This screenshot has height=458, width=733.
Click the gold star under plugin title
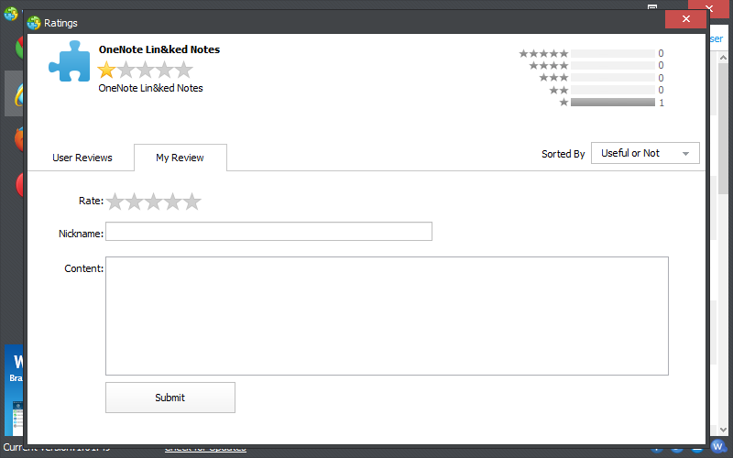tap(106, 71)
